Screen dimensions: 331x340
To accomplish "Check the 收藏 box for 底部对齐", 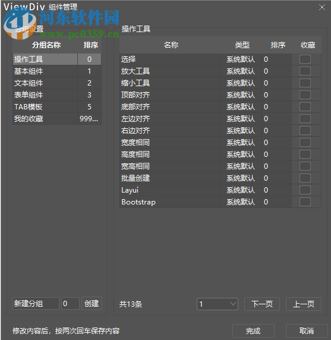I will click(x=305, y=107).
